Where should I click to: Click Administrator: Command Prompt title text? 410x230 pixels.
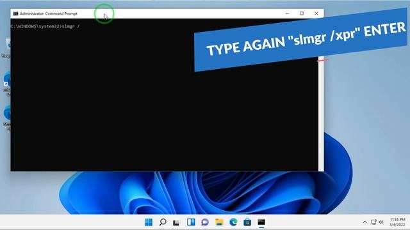pyautogui.click(x=49, y=13)
